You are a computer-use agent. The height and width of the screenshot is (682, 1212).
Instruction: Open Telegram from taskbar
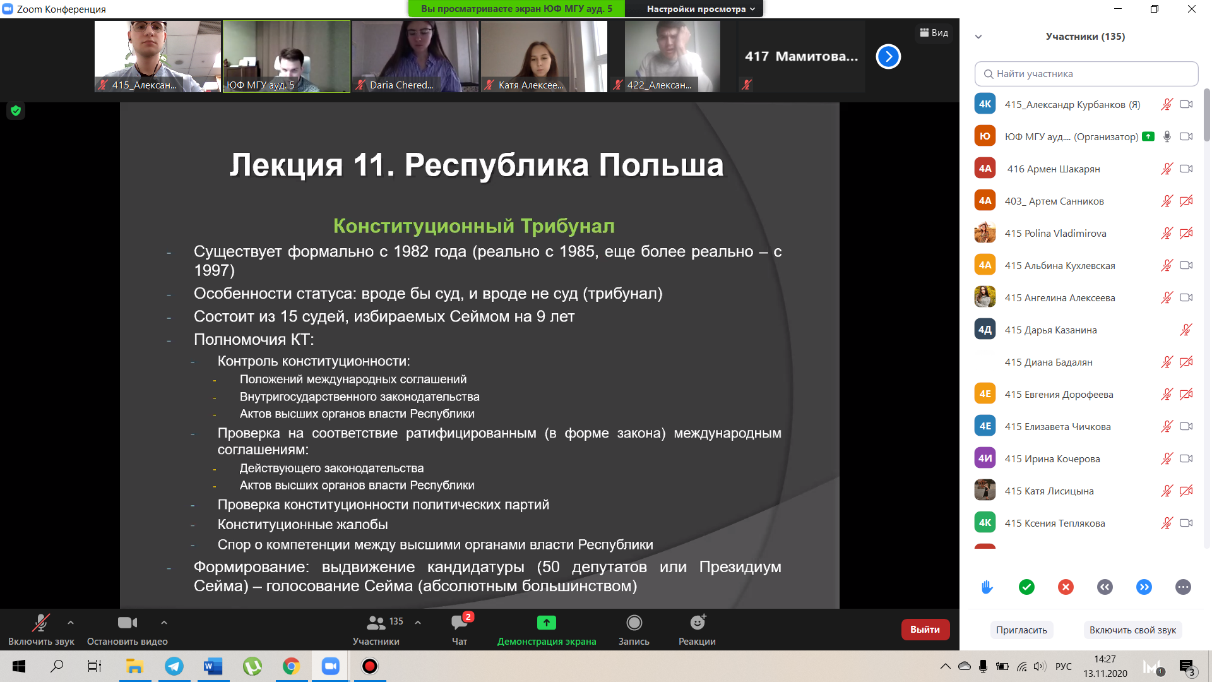point(174,666)
